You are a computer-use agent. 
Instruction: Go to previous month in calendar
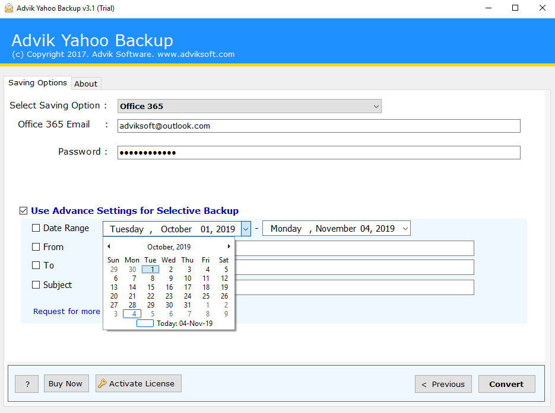pyautogui.click(x=109, y=245)
